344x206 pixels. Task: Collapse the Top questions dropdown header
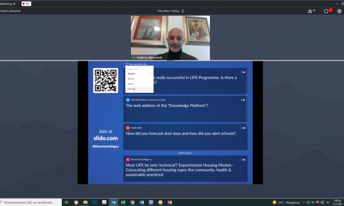(137, 64)
